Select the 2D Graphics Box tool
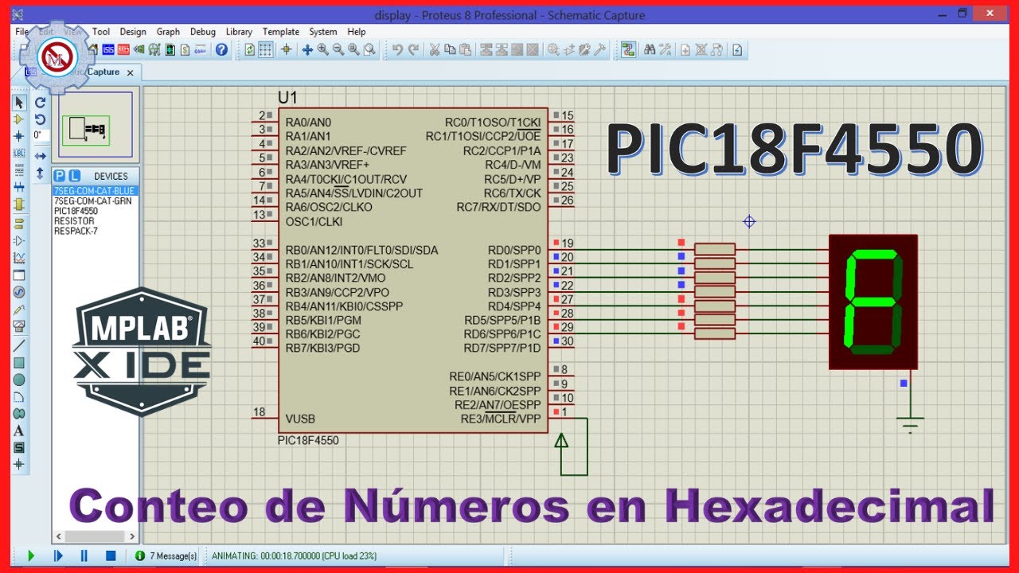 pyautogui.click(x=19, y=362)
